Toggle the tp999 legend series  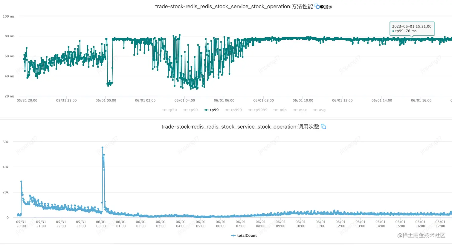pos(233,110)
